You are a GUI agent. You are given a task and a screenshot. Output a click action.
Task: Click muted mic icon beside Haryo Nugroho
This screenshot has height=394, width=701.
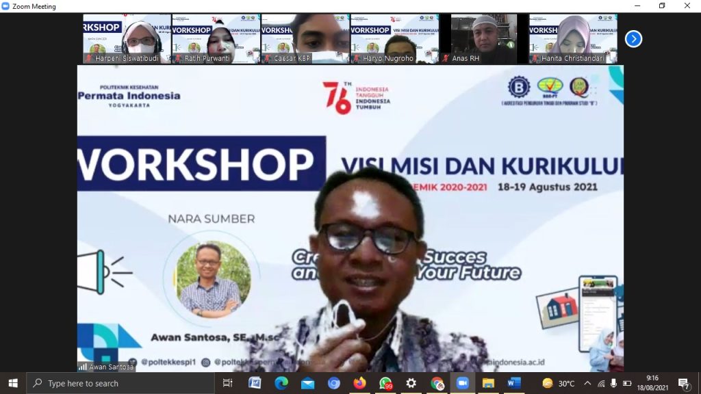357,59
